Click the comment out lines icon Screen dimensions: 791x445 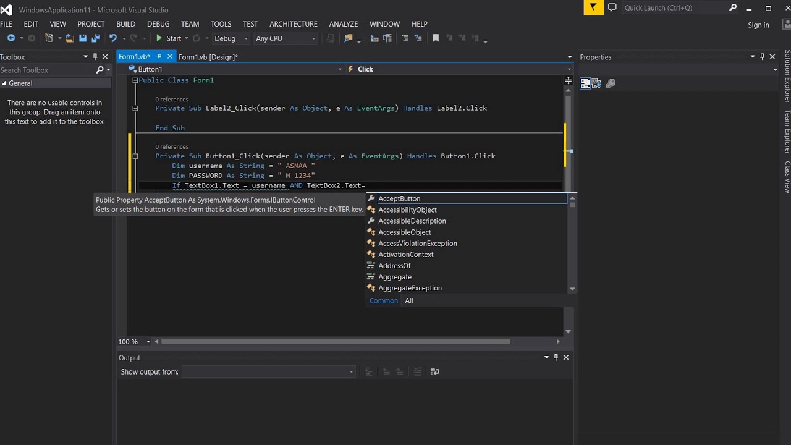coord(405,38)
